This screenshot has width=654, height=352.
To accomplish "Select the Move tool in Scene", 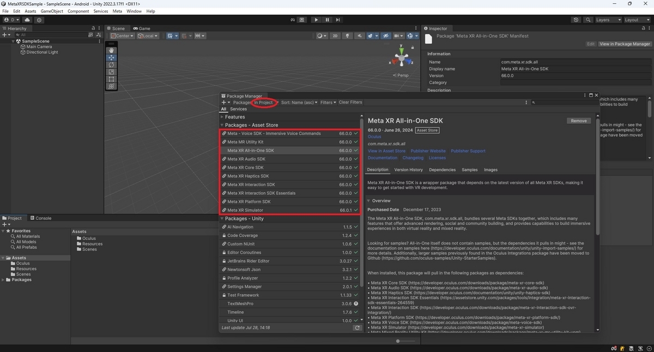I will (x=112, y=57).
